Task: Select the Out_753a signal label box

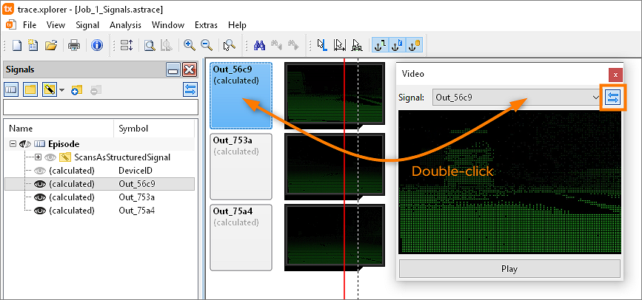Action: pyautogui.click(x=241, y=166)
